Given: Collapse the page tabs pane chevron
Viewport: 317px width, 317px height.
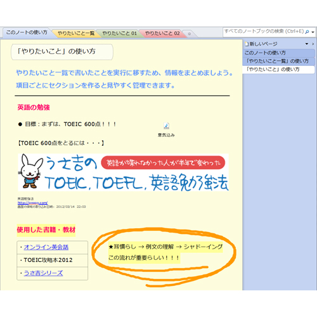Looking at the screenshot, I should (x=313, y=44).
